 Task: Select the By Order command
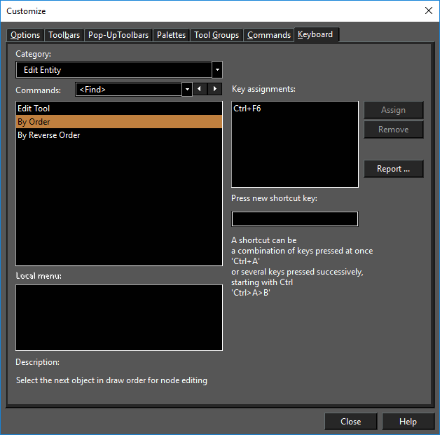(34, 122)
